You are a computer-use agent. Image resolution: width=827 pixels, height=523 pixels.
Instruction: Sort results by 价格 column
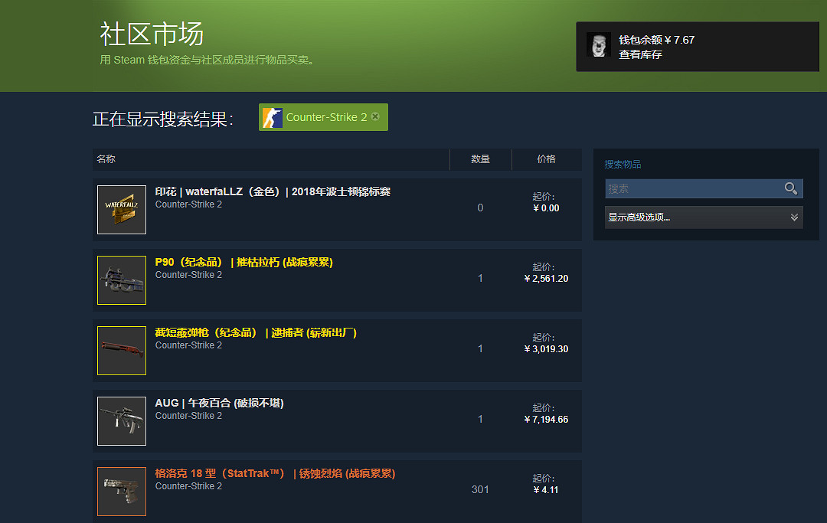click(x=546, y=159)
